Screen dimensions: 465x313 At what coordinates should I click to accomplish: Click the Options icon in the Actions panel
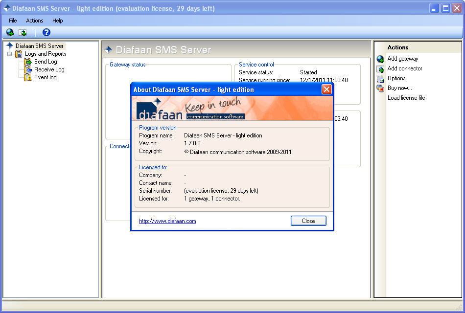point(380,78)
